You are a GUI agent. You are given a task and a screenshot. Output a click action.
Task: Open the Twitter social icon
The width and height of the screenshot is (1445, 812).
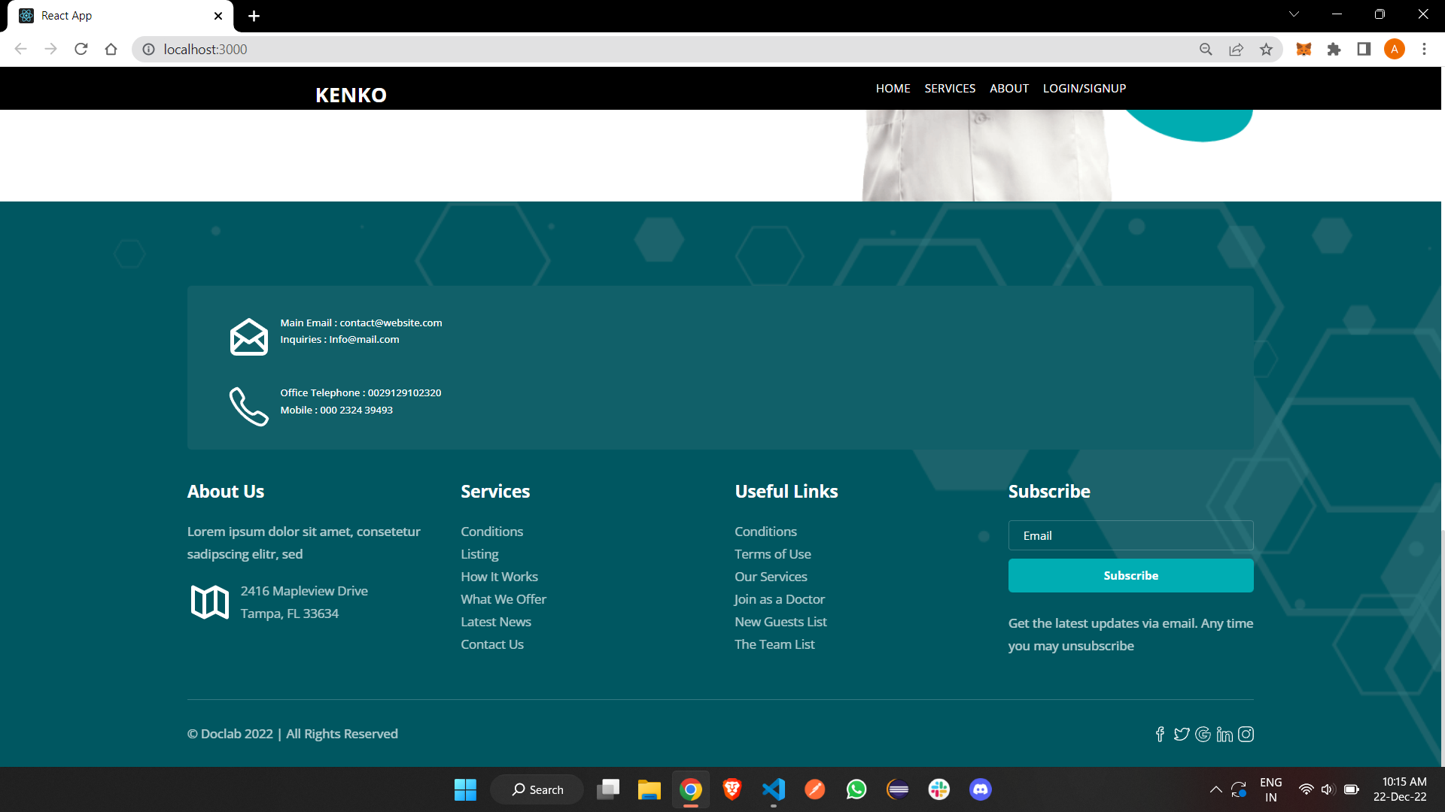coord(1182,735)
